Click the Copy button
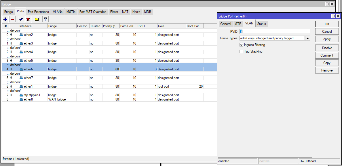342x166 pixels. tap(327, 63)
